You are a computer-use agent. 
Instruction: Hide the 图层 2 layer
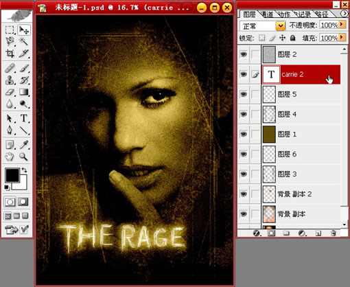click(244, 54)
